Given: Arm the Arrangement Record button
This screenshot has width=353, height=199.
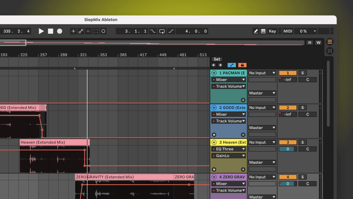Looking at the screenshot, I should click(59, 31).
